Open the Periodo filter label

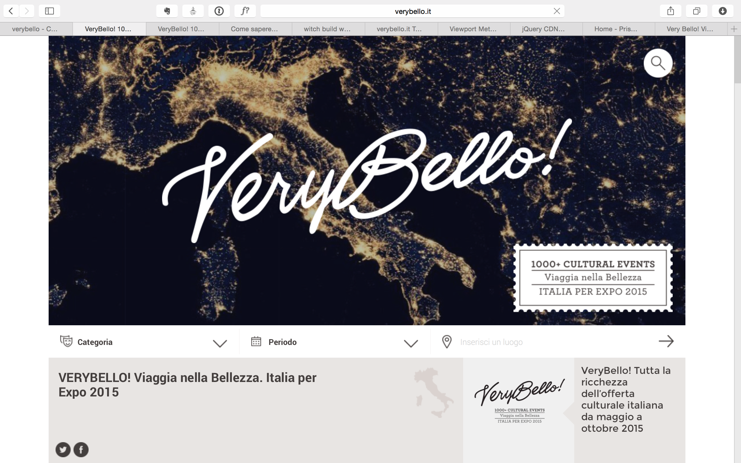282,342
